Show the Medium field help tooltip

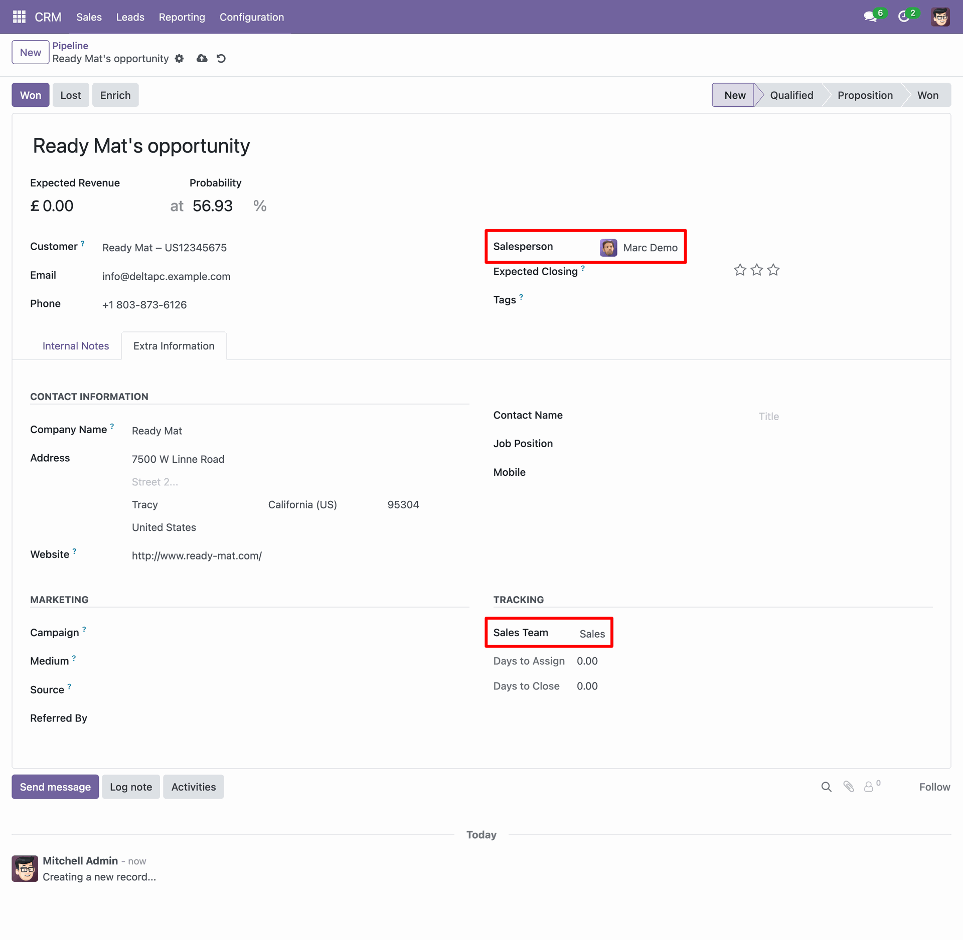tap(74, 658)
